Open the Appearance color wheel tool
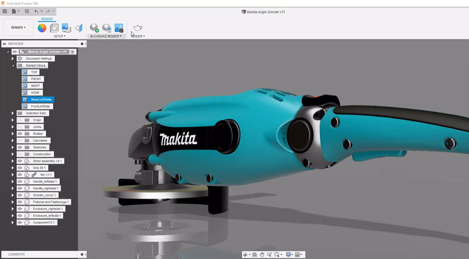This screenshot has width=469, height=259. coord(42,28)
